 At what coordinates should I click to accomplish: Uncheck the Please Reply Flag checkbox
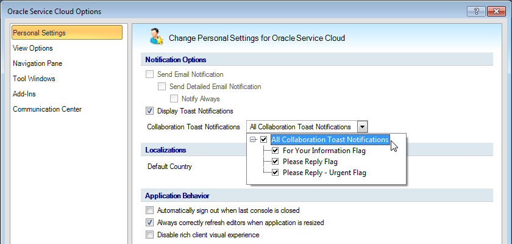point(276,162)
